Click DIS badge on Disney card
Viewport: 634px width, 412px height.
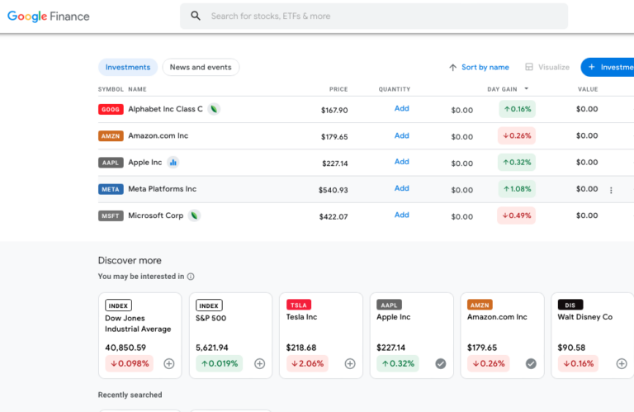(x=570, y=305)
